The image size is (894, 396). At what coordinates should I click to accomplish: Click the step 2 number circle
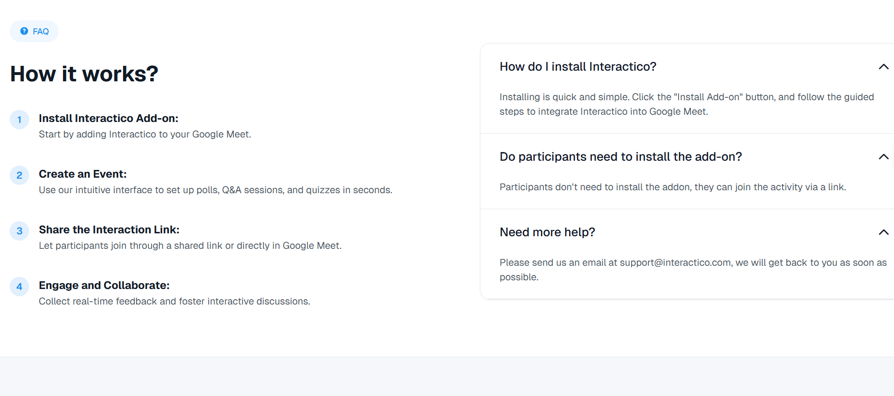coord(19,175)
